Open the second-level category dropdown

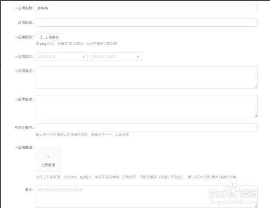coord(116,57)
